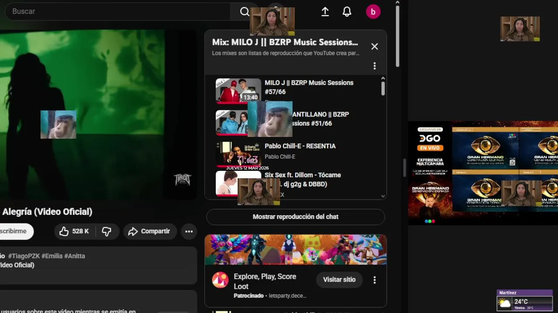Open the notifications bell

click(347, 12)
